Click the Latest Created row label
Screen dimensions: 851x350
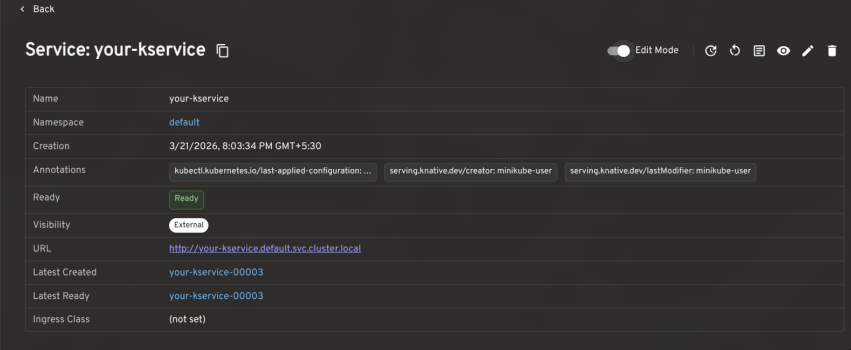coord(65,272)
